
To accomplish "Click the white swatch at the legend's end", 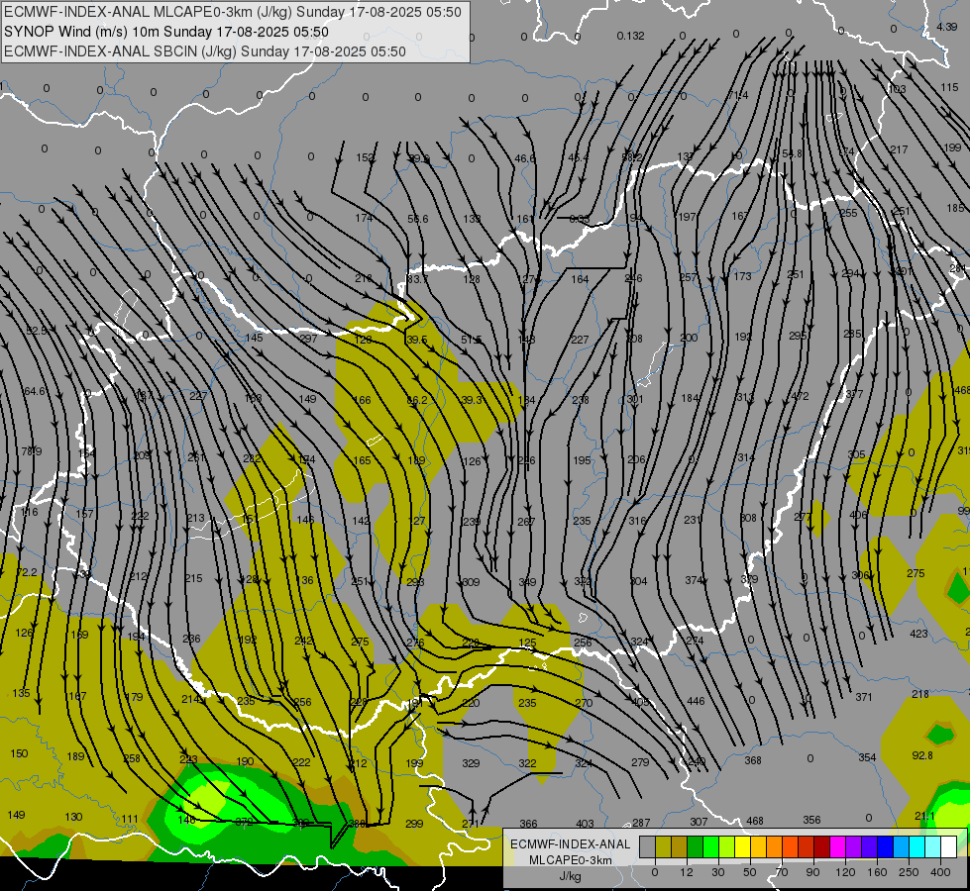I will click(x=948, y=846).
